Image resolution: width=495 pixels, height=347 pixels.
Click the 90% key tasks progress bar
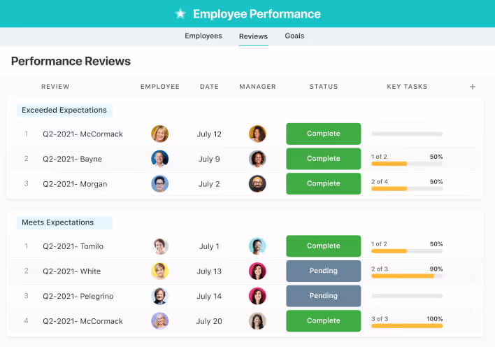[406, 276]
